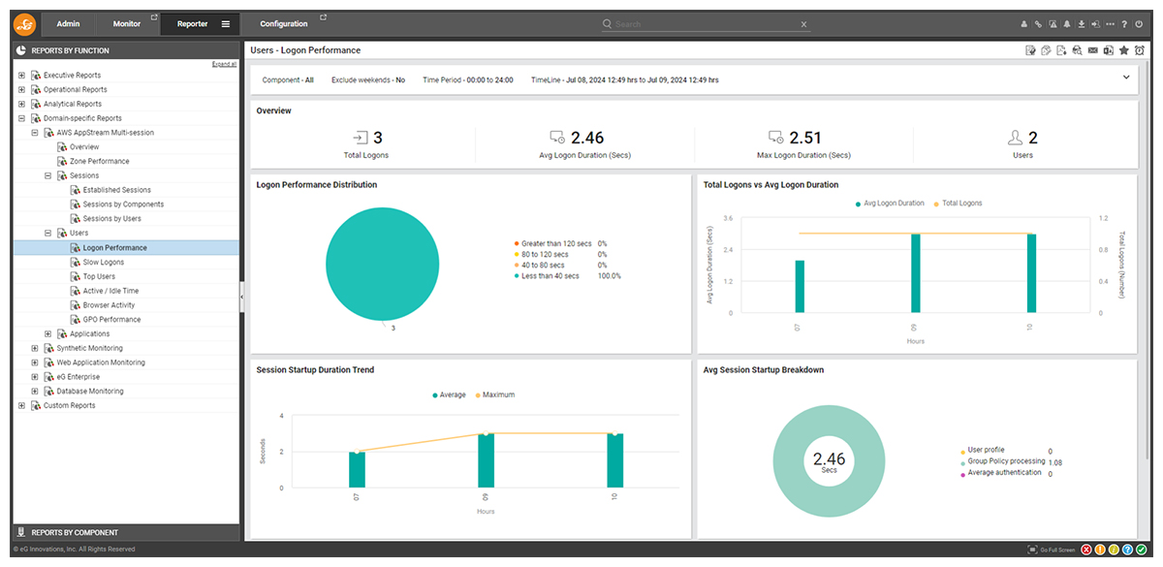Screen dimensions: 1163x567
Task: Toggle Maximum series in startup trend legend
Action: [494, 394]
